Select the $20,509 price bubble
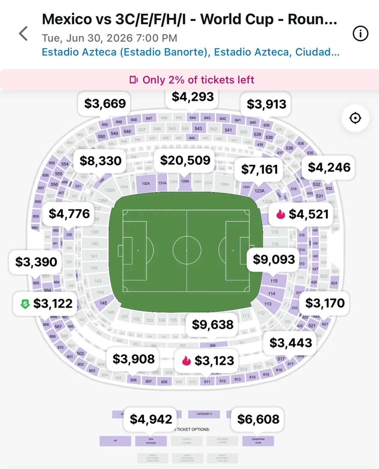Image resolution: width=379 pixels, height=469 pixels. (x=185, y=160)
